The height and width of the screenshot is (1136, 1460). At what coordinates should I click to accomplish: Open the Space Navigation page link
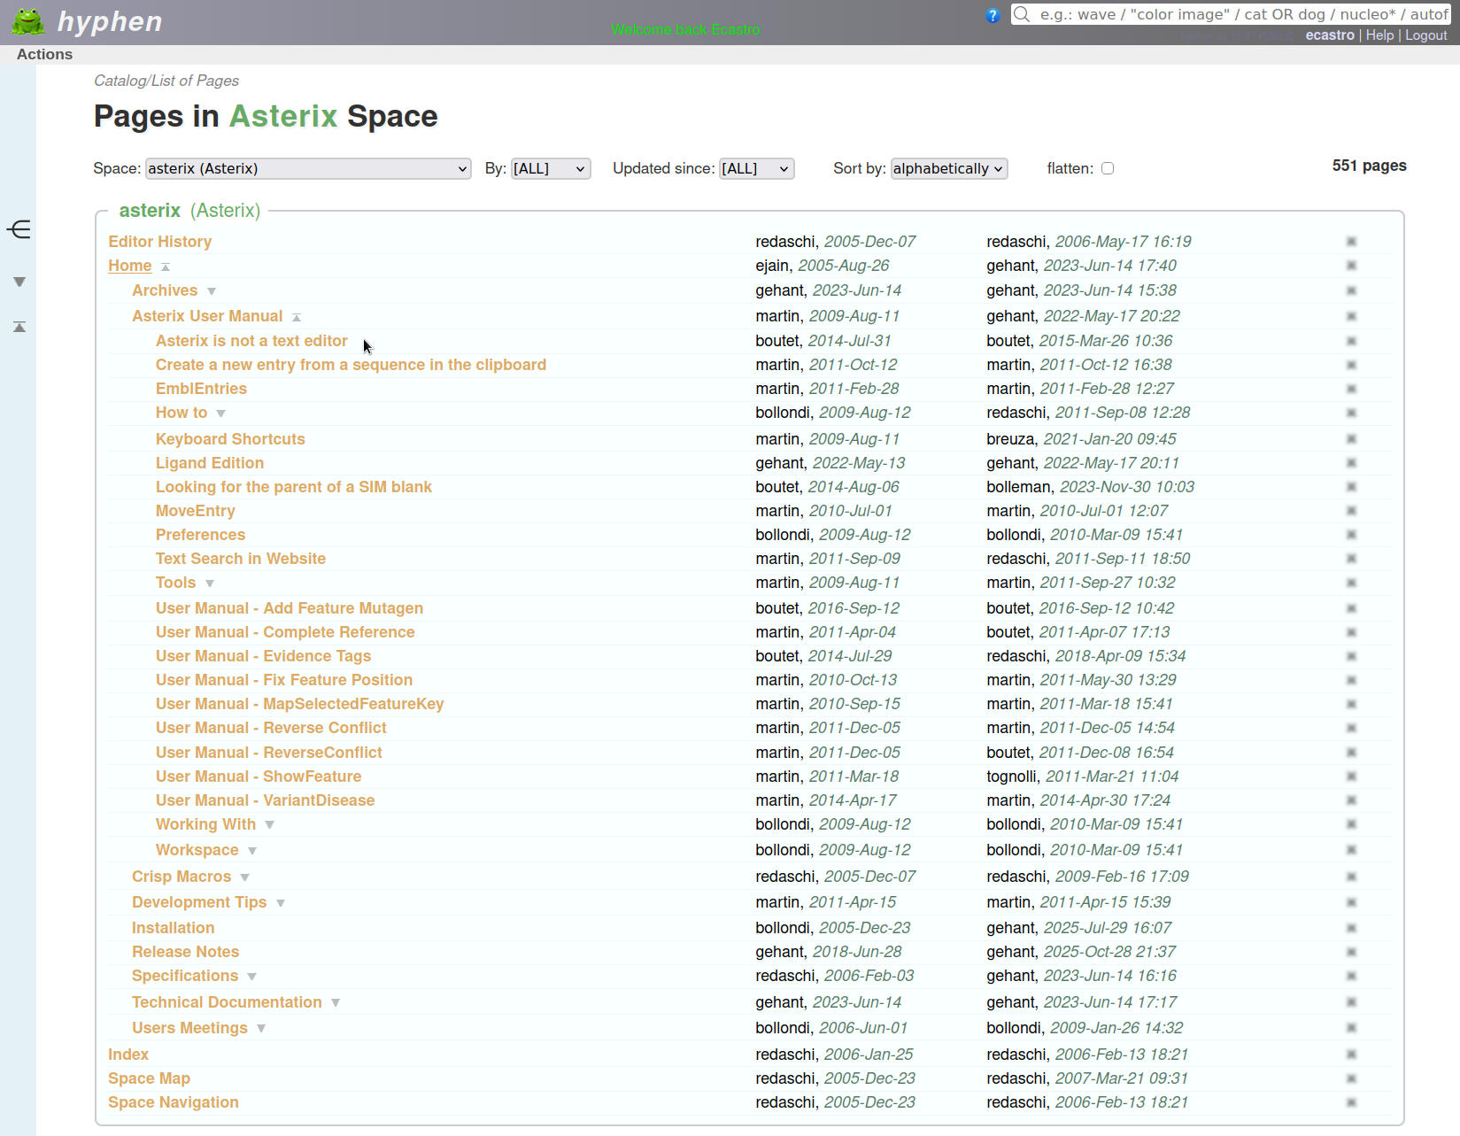point(174,1102)
